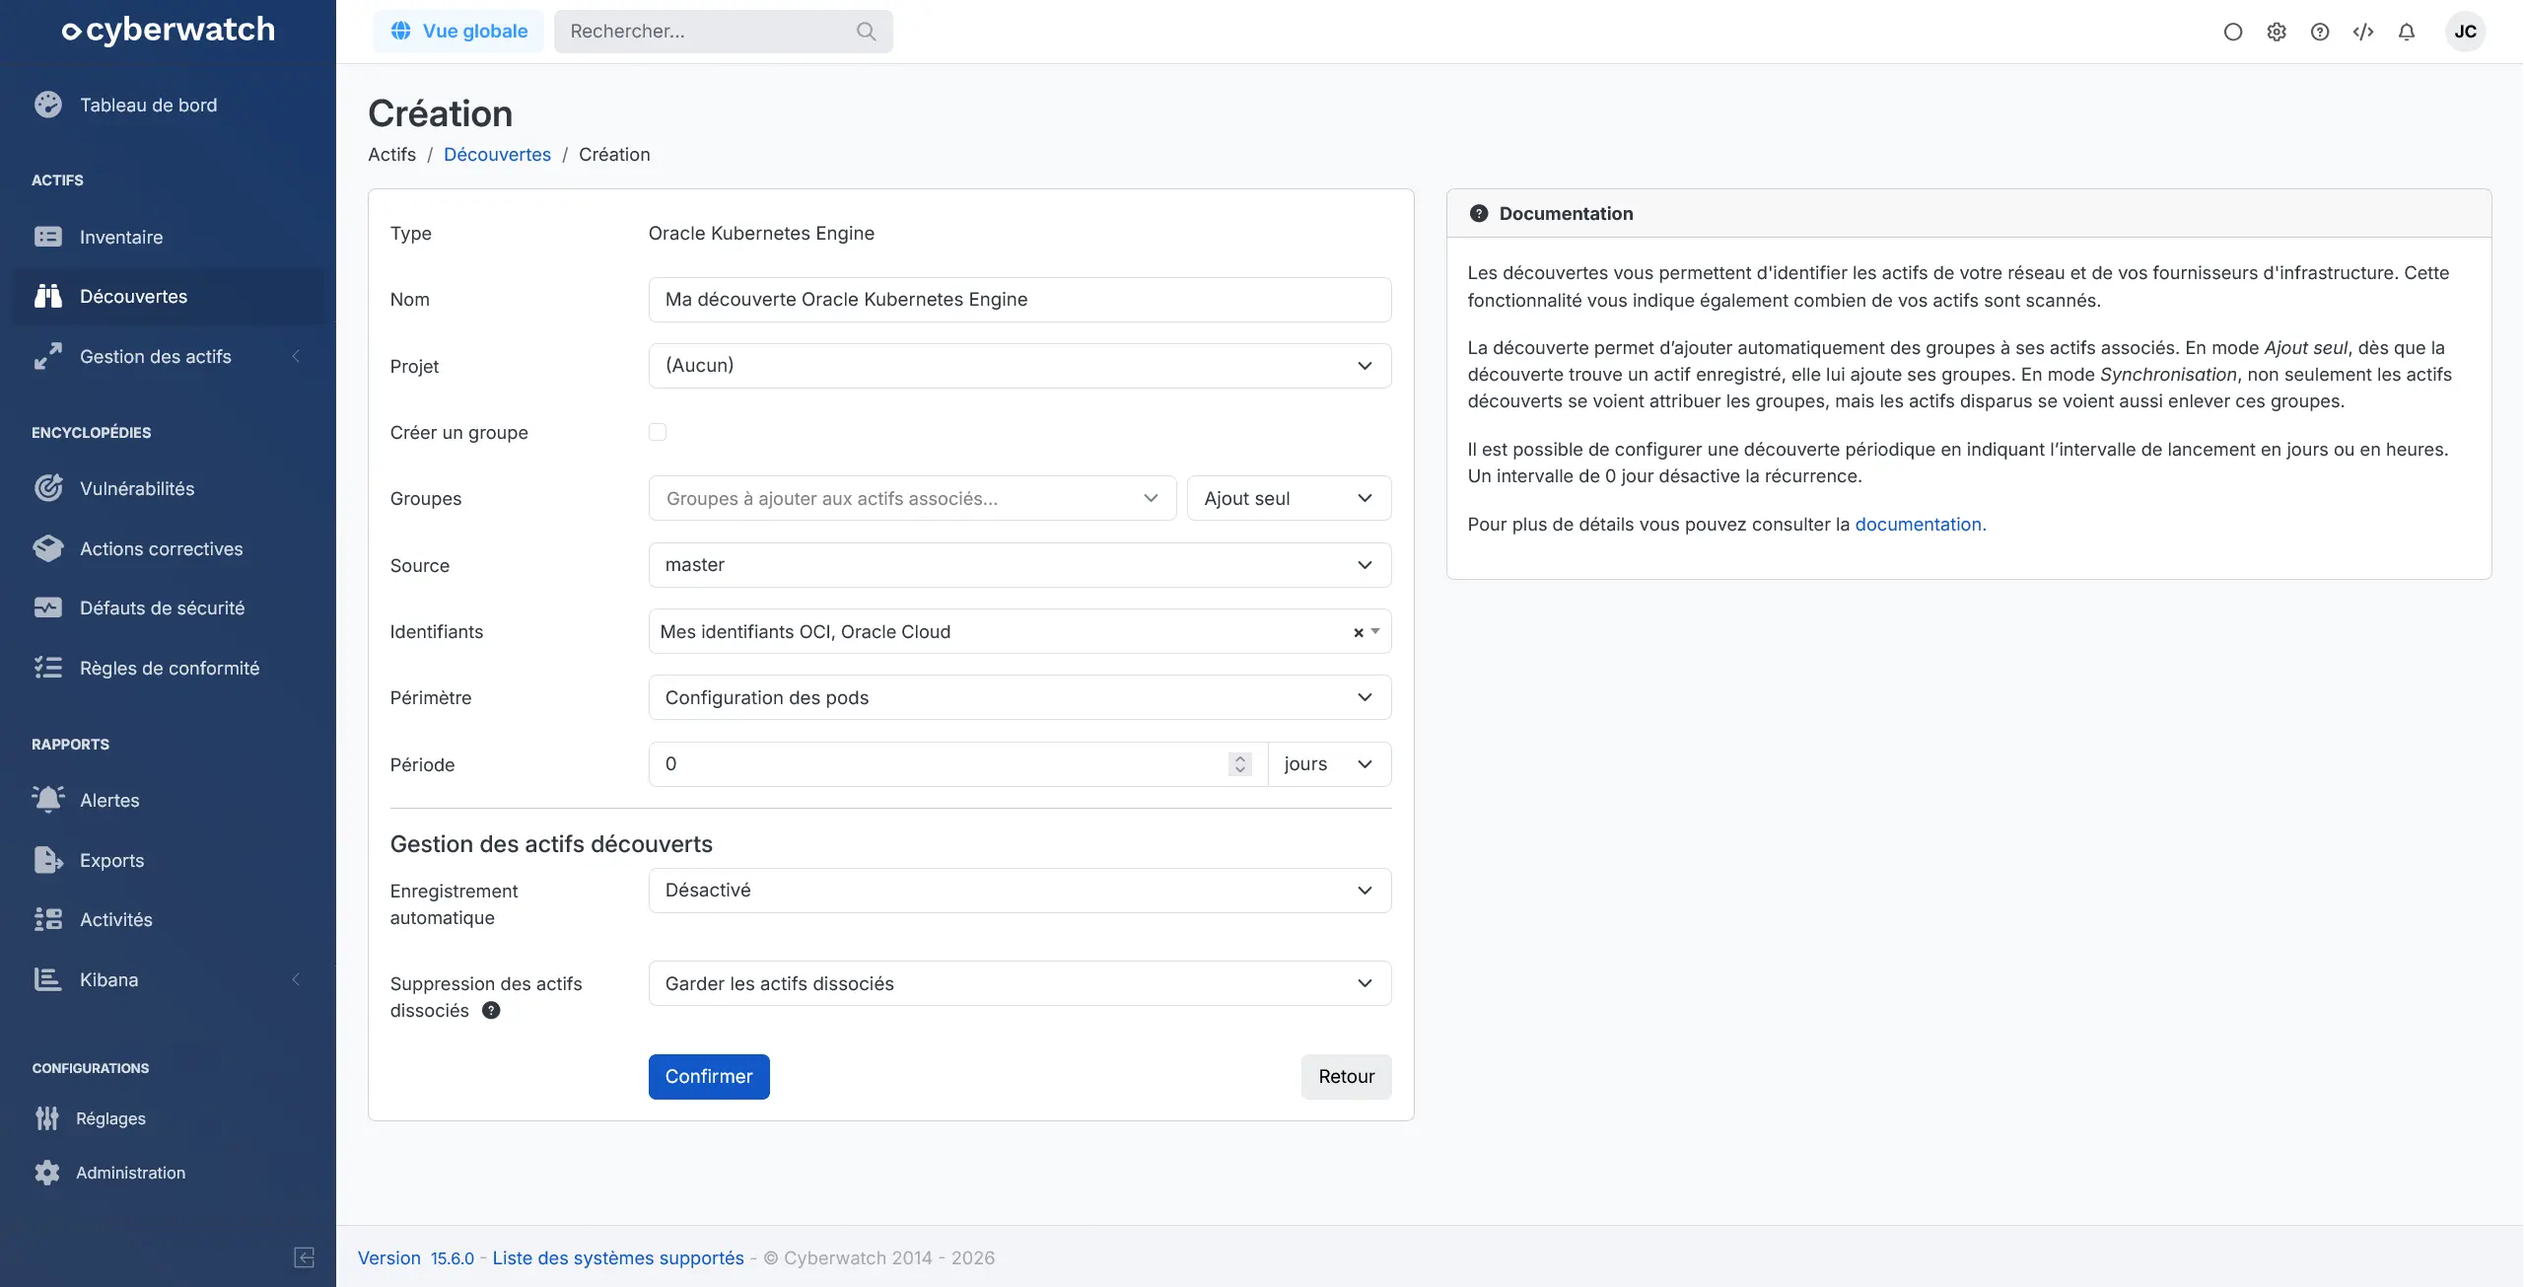
Task: Click the settings gear icon in top bar
Action: tap(2276, 32)
